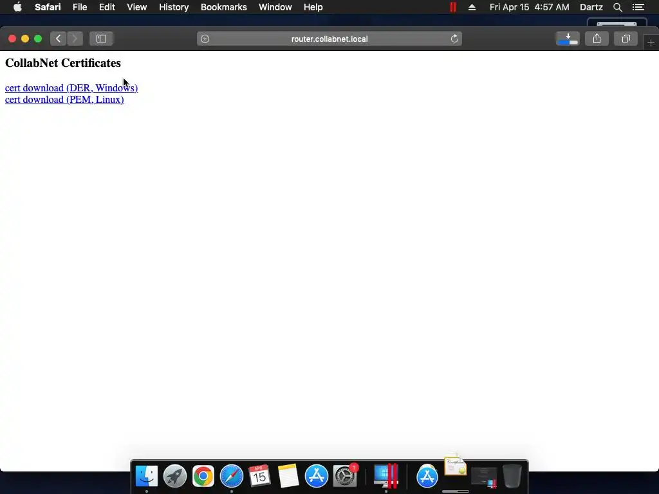Click the plus icon in the address bar

[205, 39]
